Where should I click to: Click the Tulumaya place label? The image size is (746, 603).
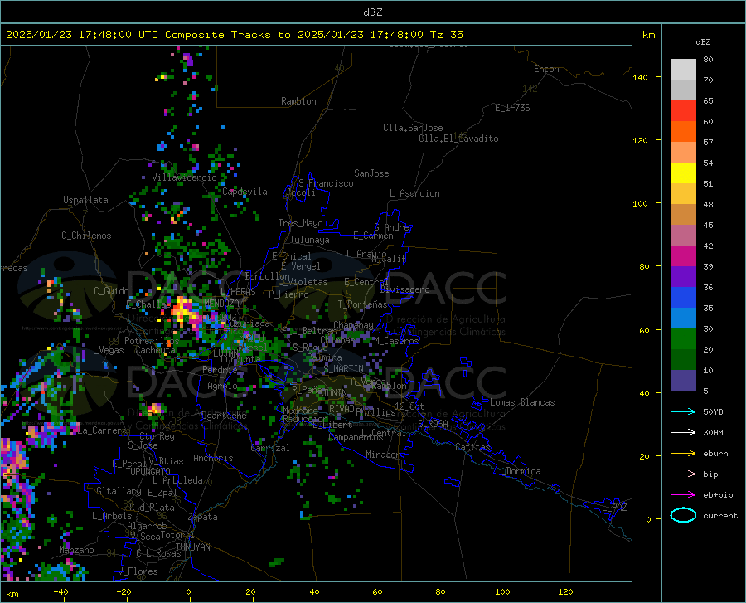(x=310, y=240)
